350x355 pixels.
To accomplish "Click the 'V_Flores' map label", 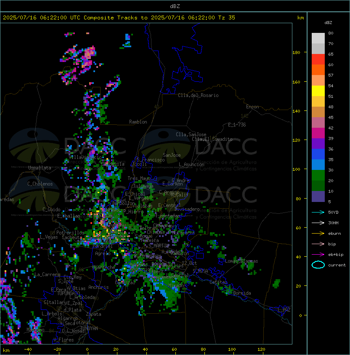I will [x=64, y=339].
